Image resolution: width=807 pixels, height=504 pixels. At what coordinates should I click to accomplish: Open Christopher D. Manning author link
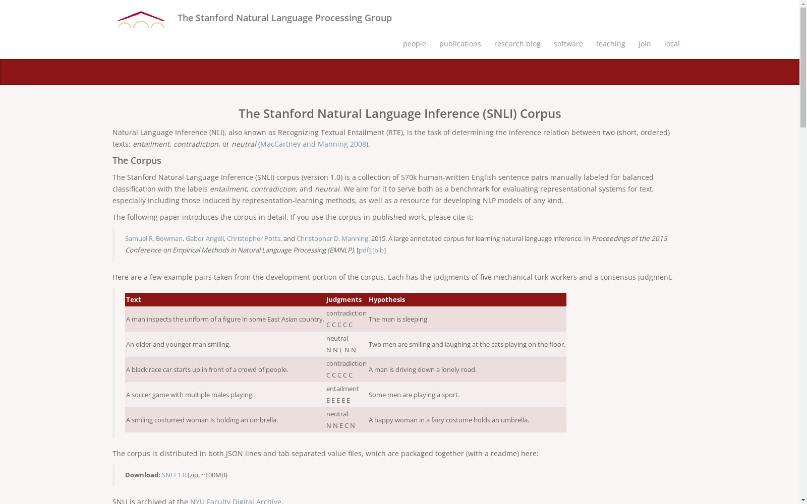coord(332,238)
